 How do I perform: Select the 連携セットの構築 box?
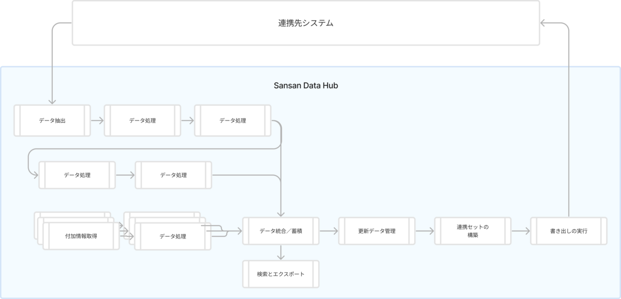(x=472, y=231)
